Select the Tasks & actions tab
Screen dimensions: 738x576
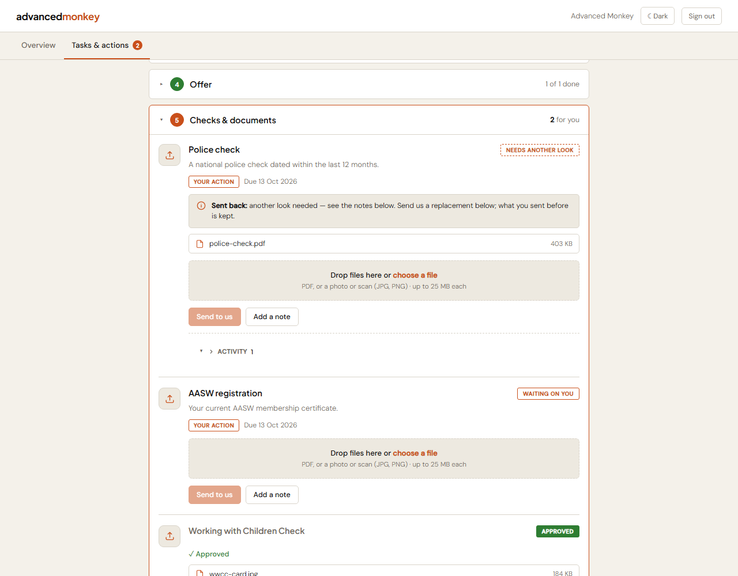tap(107, 46)
